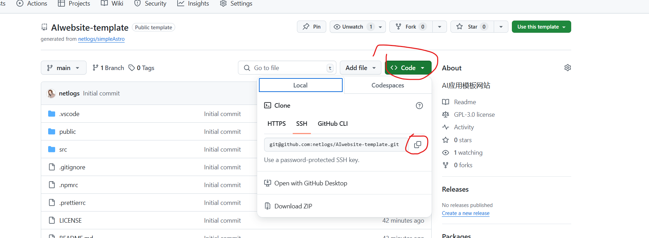Screen dimensions: 649x238
Task: Open the Add file dropdown
Action: coord(360,68)
